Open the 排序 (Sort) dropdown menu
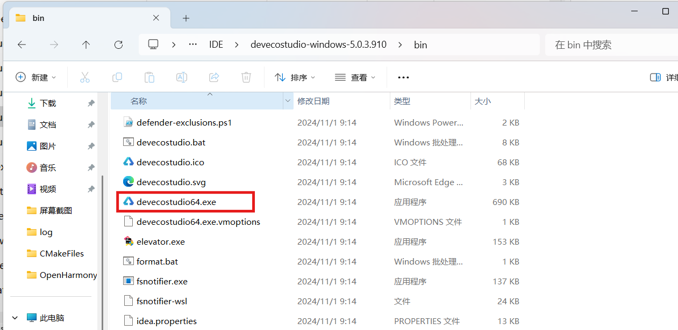This screenshot has width=678, height=330. click(x=295, y=77)
